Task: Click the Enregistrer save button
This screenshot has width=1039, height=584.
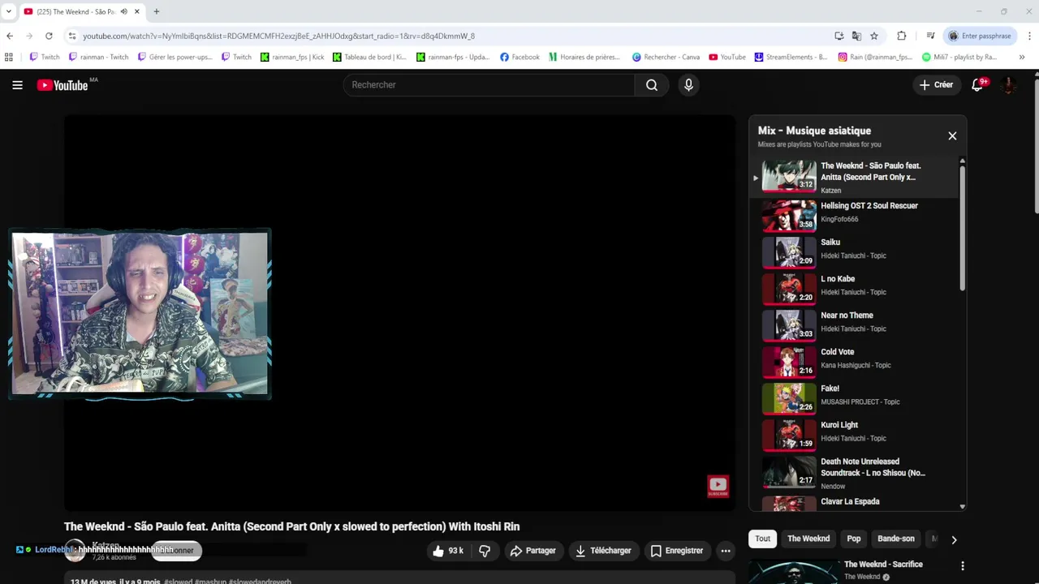Action: 677,551
